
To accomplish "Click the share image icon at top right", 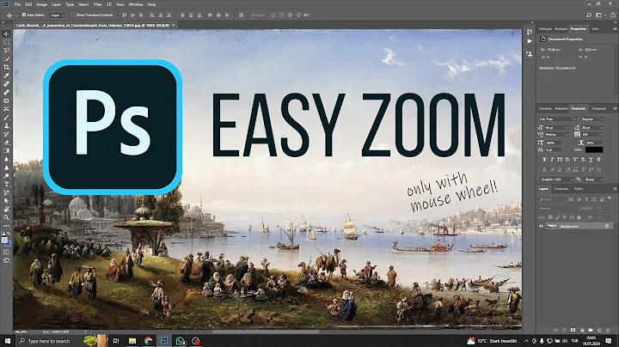I will click(x=613, y=15).
